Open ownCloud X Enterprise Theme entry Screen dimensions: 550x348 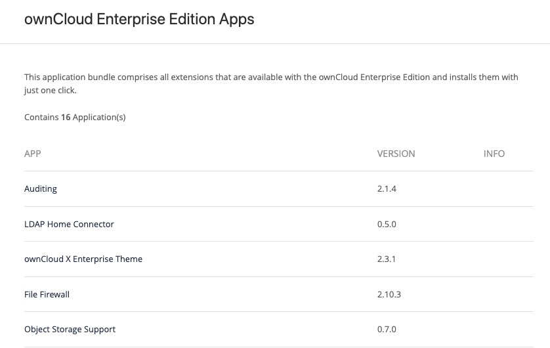tap(83, 259)
